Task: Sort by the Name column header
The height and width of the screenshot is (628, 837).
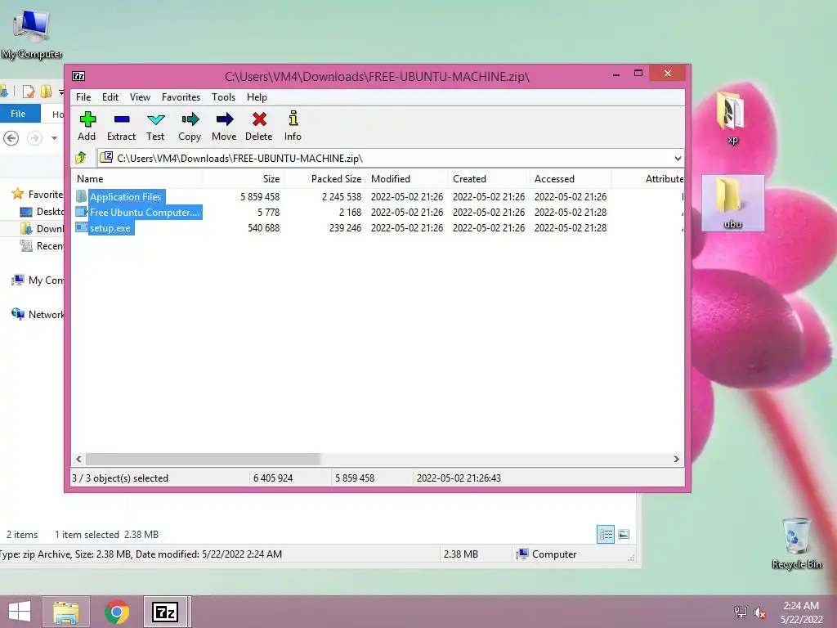Action: coord(137,179)
